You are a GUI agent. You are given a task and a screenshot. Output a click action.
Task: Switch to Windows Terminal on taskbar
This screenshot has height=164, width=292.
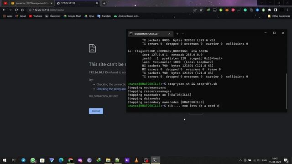pos(155,160)
